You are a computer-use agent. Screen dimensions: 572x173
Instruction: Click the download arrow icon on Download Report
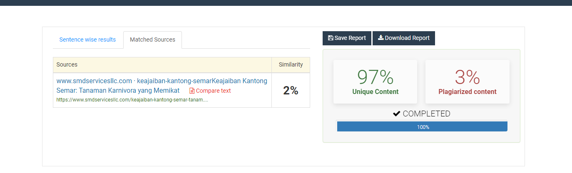[x=381, y=38]
